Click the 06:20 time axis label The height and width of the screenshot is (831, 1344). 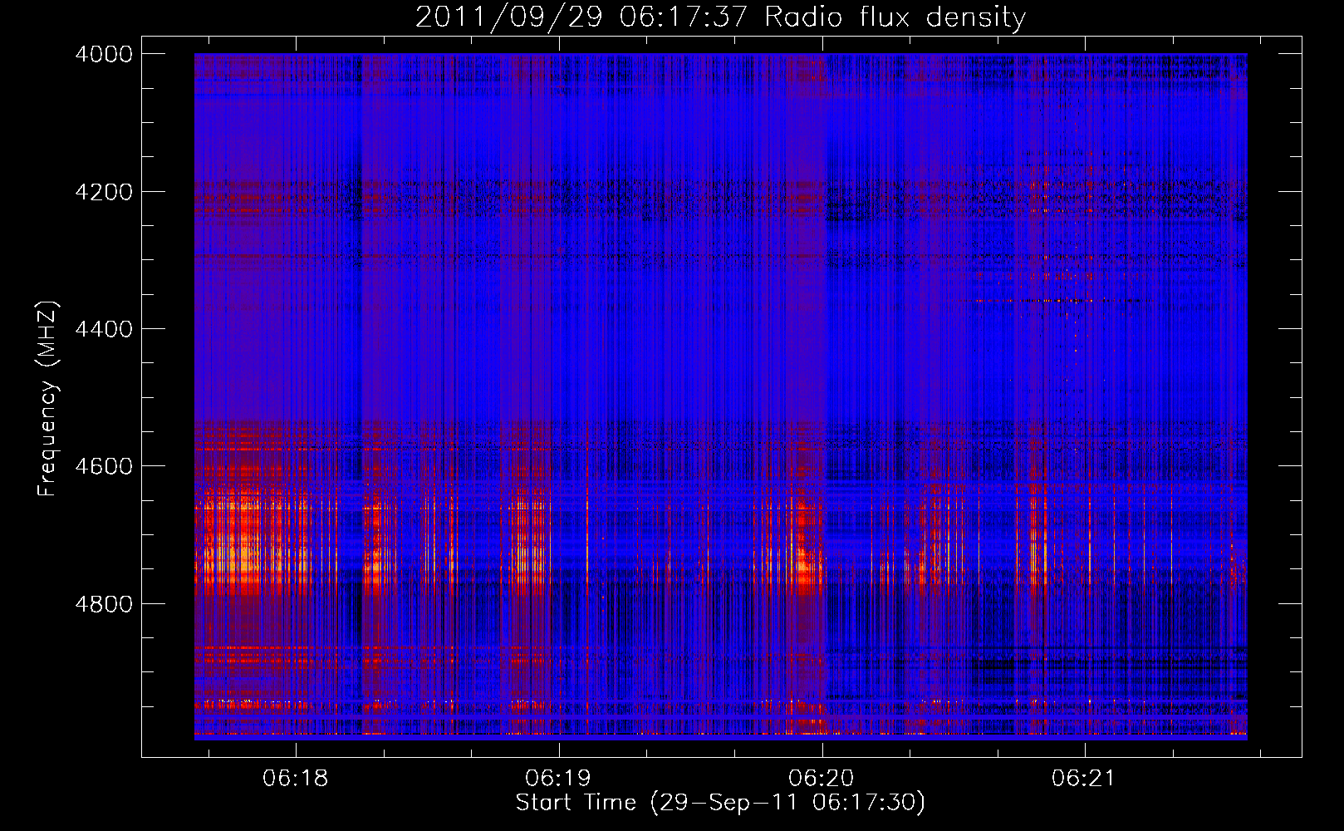(x=822, y=779)
